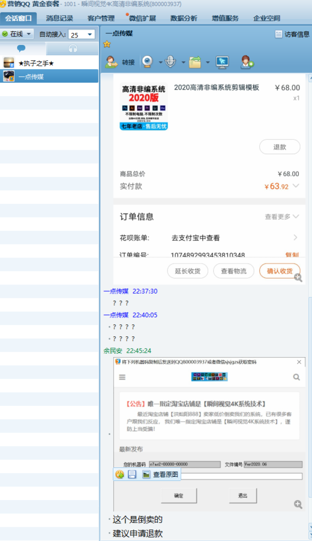Click the add contact person icon

pos(247,62)
